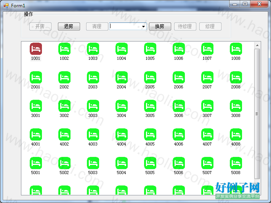
Task: Select room 5002 bed icon
Action: click(x=64, y=163)
